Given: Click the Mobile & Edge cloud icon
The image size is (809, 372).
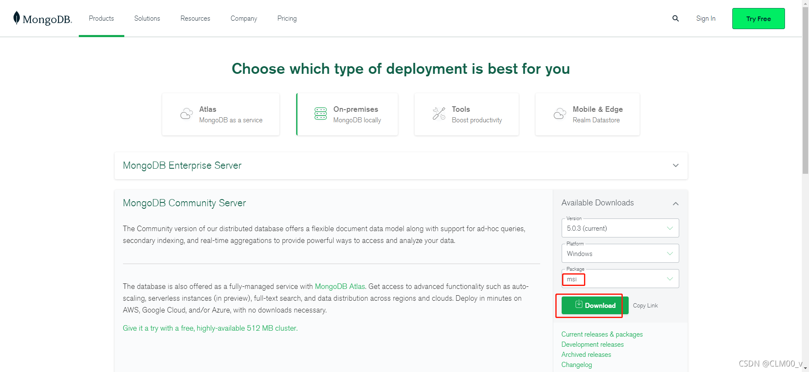Looking at the screenshot, I should (x=560, y=114).
